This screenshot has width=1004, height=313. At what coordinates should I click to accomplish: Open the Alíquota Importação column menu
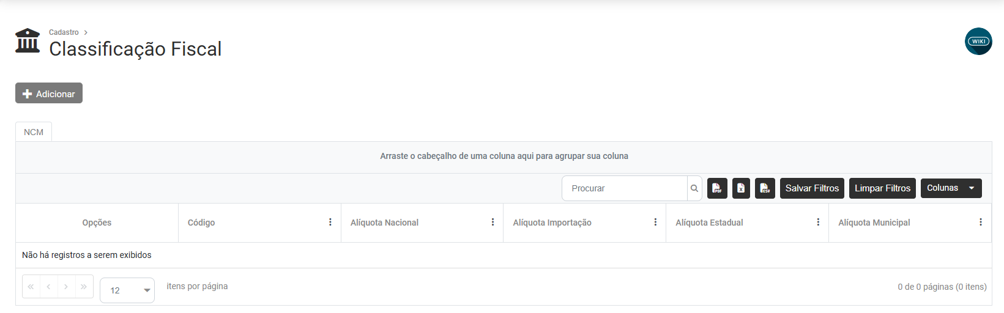click(655, 223)
